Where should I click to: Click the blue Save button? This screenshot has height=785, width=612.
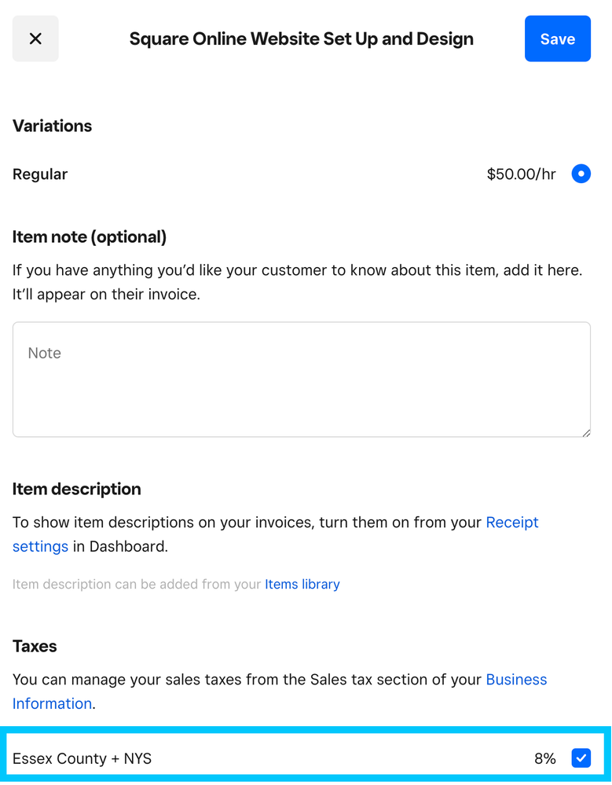557,39
